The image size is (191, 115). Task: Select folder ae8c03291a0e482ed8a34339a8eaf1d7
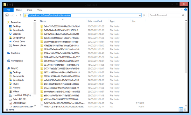(x=61, y=80)
